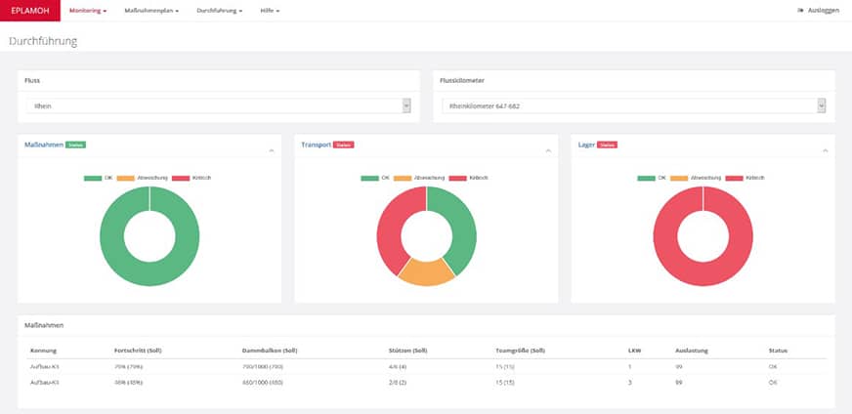The image size is (852, 414).
Task: Click the LKW column header
Action: tap(635, 351)
